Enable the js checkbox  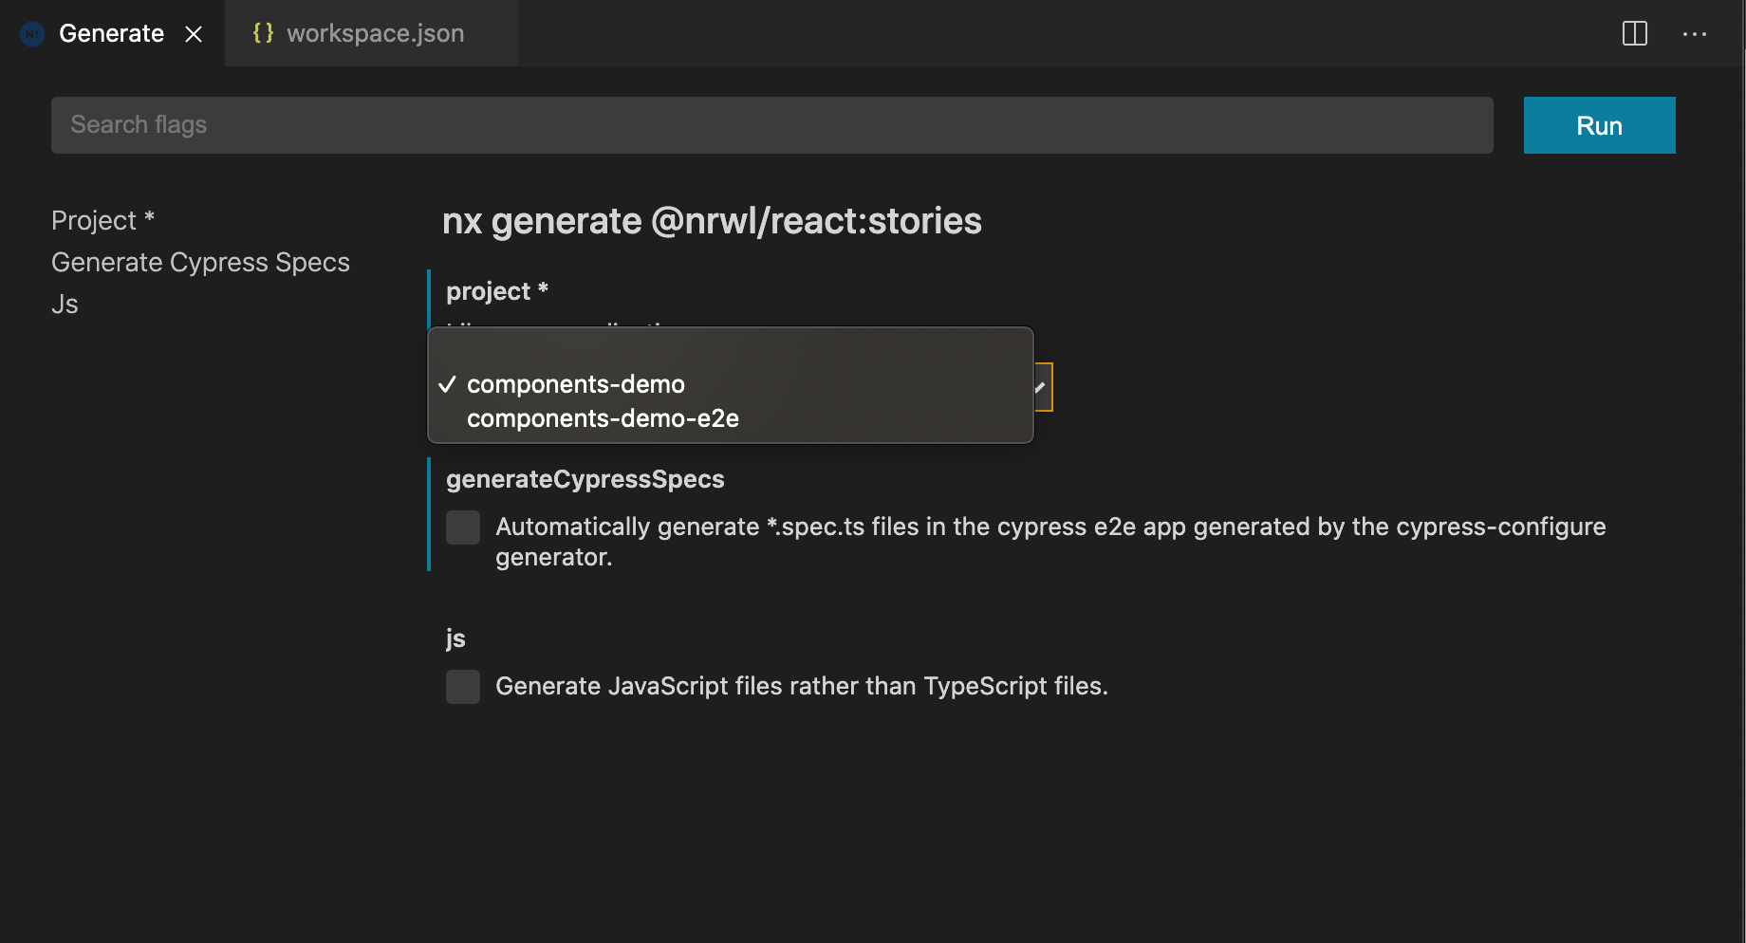(x=463, y=687)
